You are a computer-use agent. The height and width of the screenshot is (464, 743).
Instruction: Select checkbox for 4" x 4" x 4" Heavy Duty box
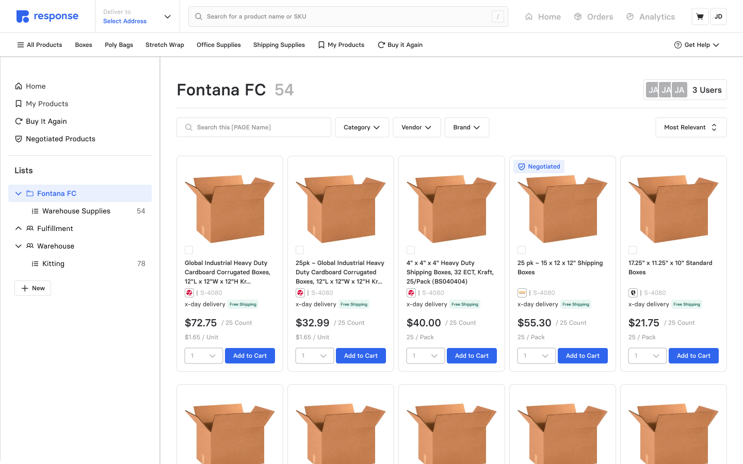pos(411,250)
